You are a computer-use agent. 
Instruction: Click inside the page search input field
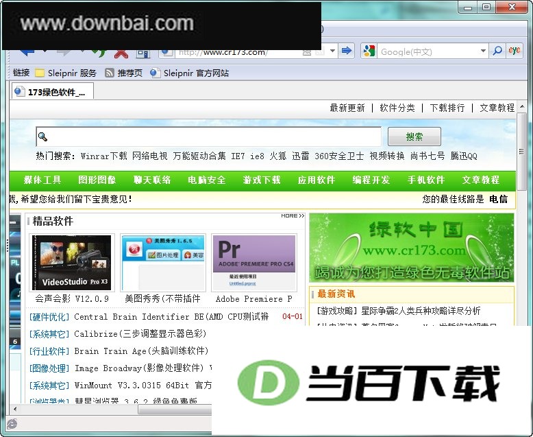[x=209, y=137]
